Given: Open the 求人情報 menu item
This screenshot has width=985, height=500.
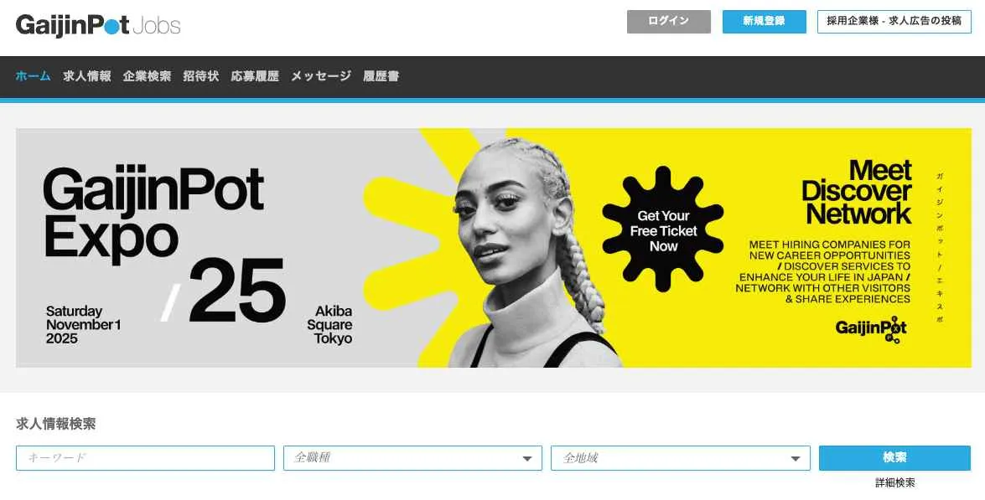Looking at the screenshot, I should tap(87, 76).
